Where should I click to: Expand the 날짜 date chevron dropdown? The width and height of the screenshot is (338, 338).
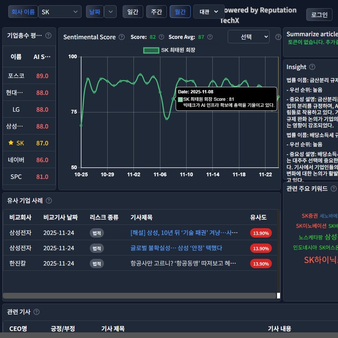point(110,12)
